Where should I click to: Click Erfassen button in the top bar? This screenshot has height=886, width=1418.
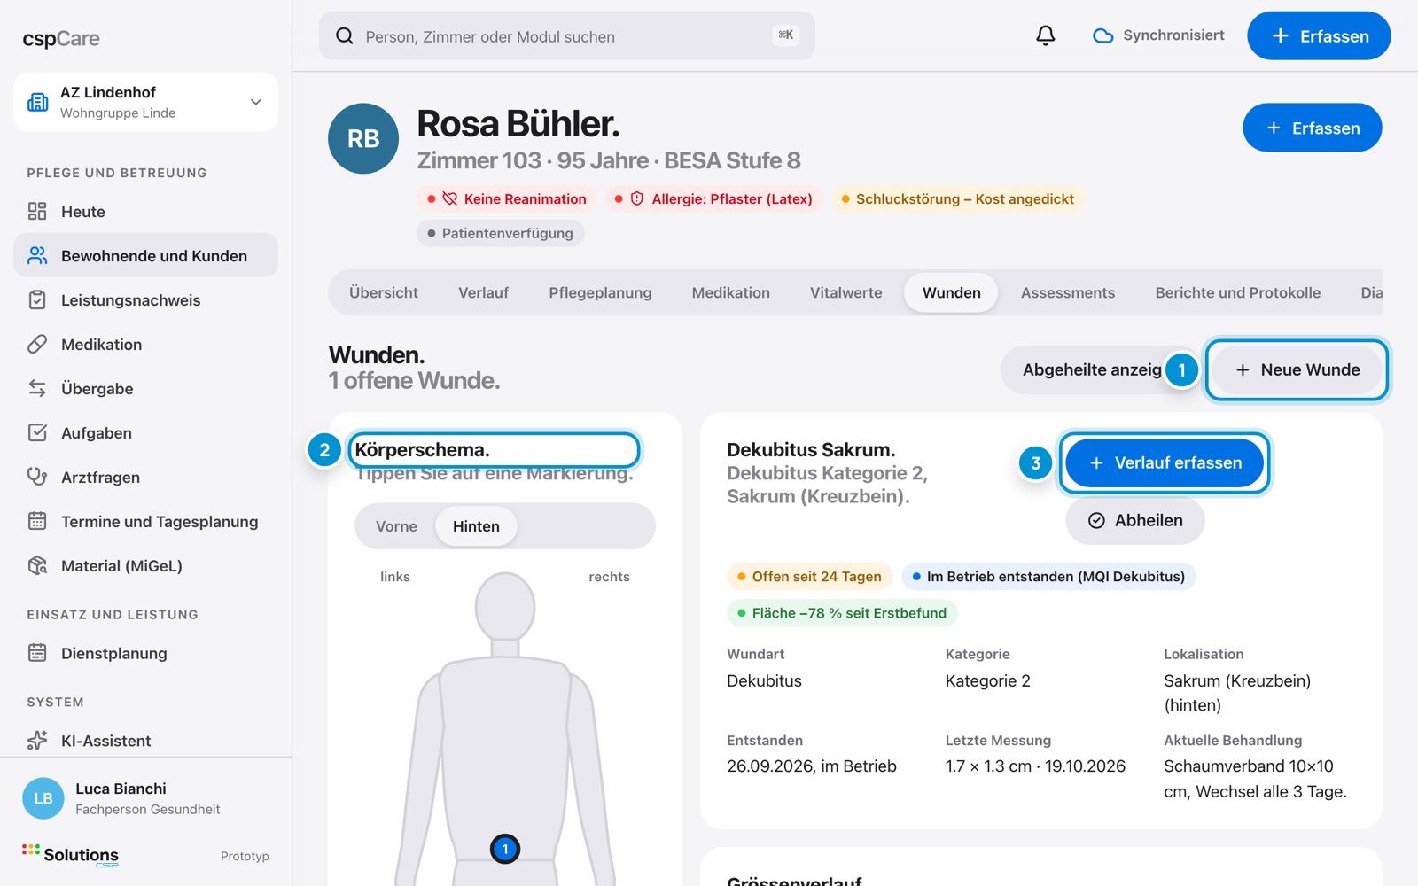point(1319,35)
